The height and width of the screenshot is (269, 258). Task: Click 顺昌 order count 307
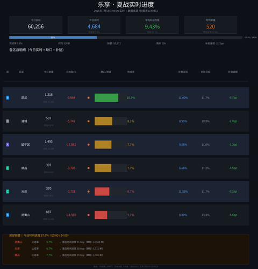pyautogui.click(x=48, y=165)
